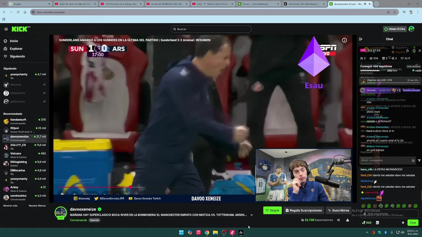Open ElMacarius recommended channel
This screenshot has height=237, width=422.
[x=25, y=172]
